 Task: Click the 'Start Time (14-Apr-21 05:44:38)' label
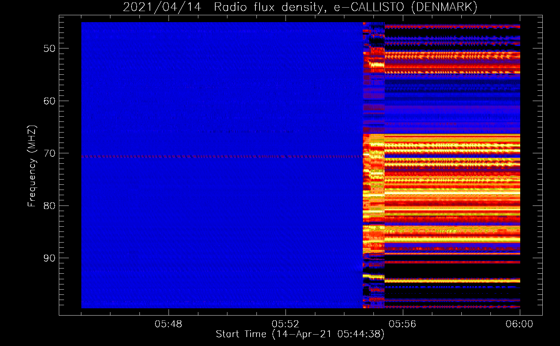(x=300, y=334)
